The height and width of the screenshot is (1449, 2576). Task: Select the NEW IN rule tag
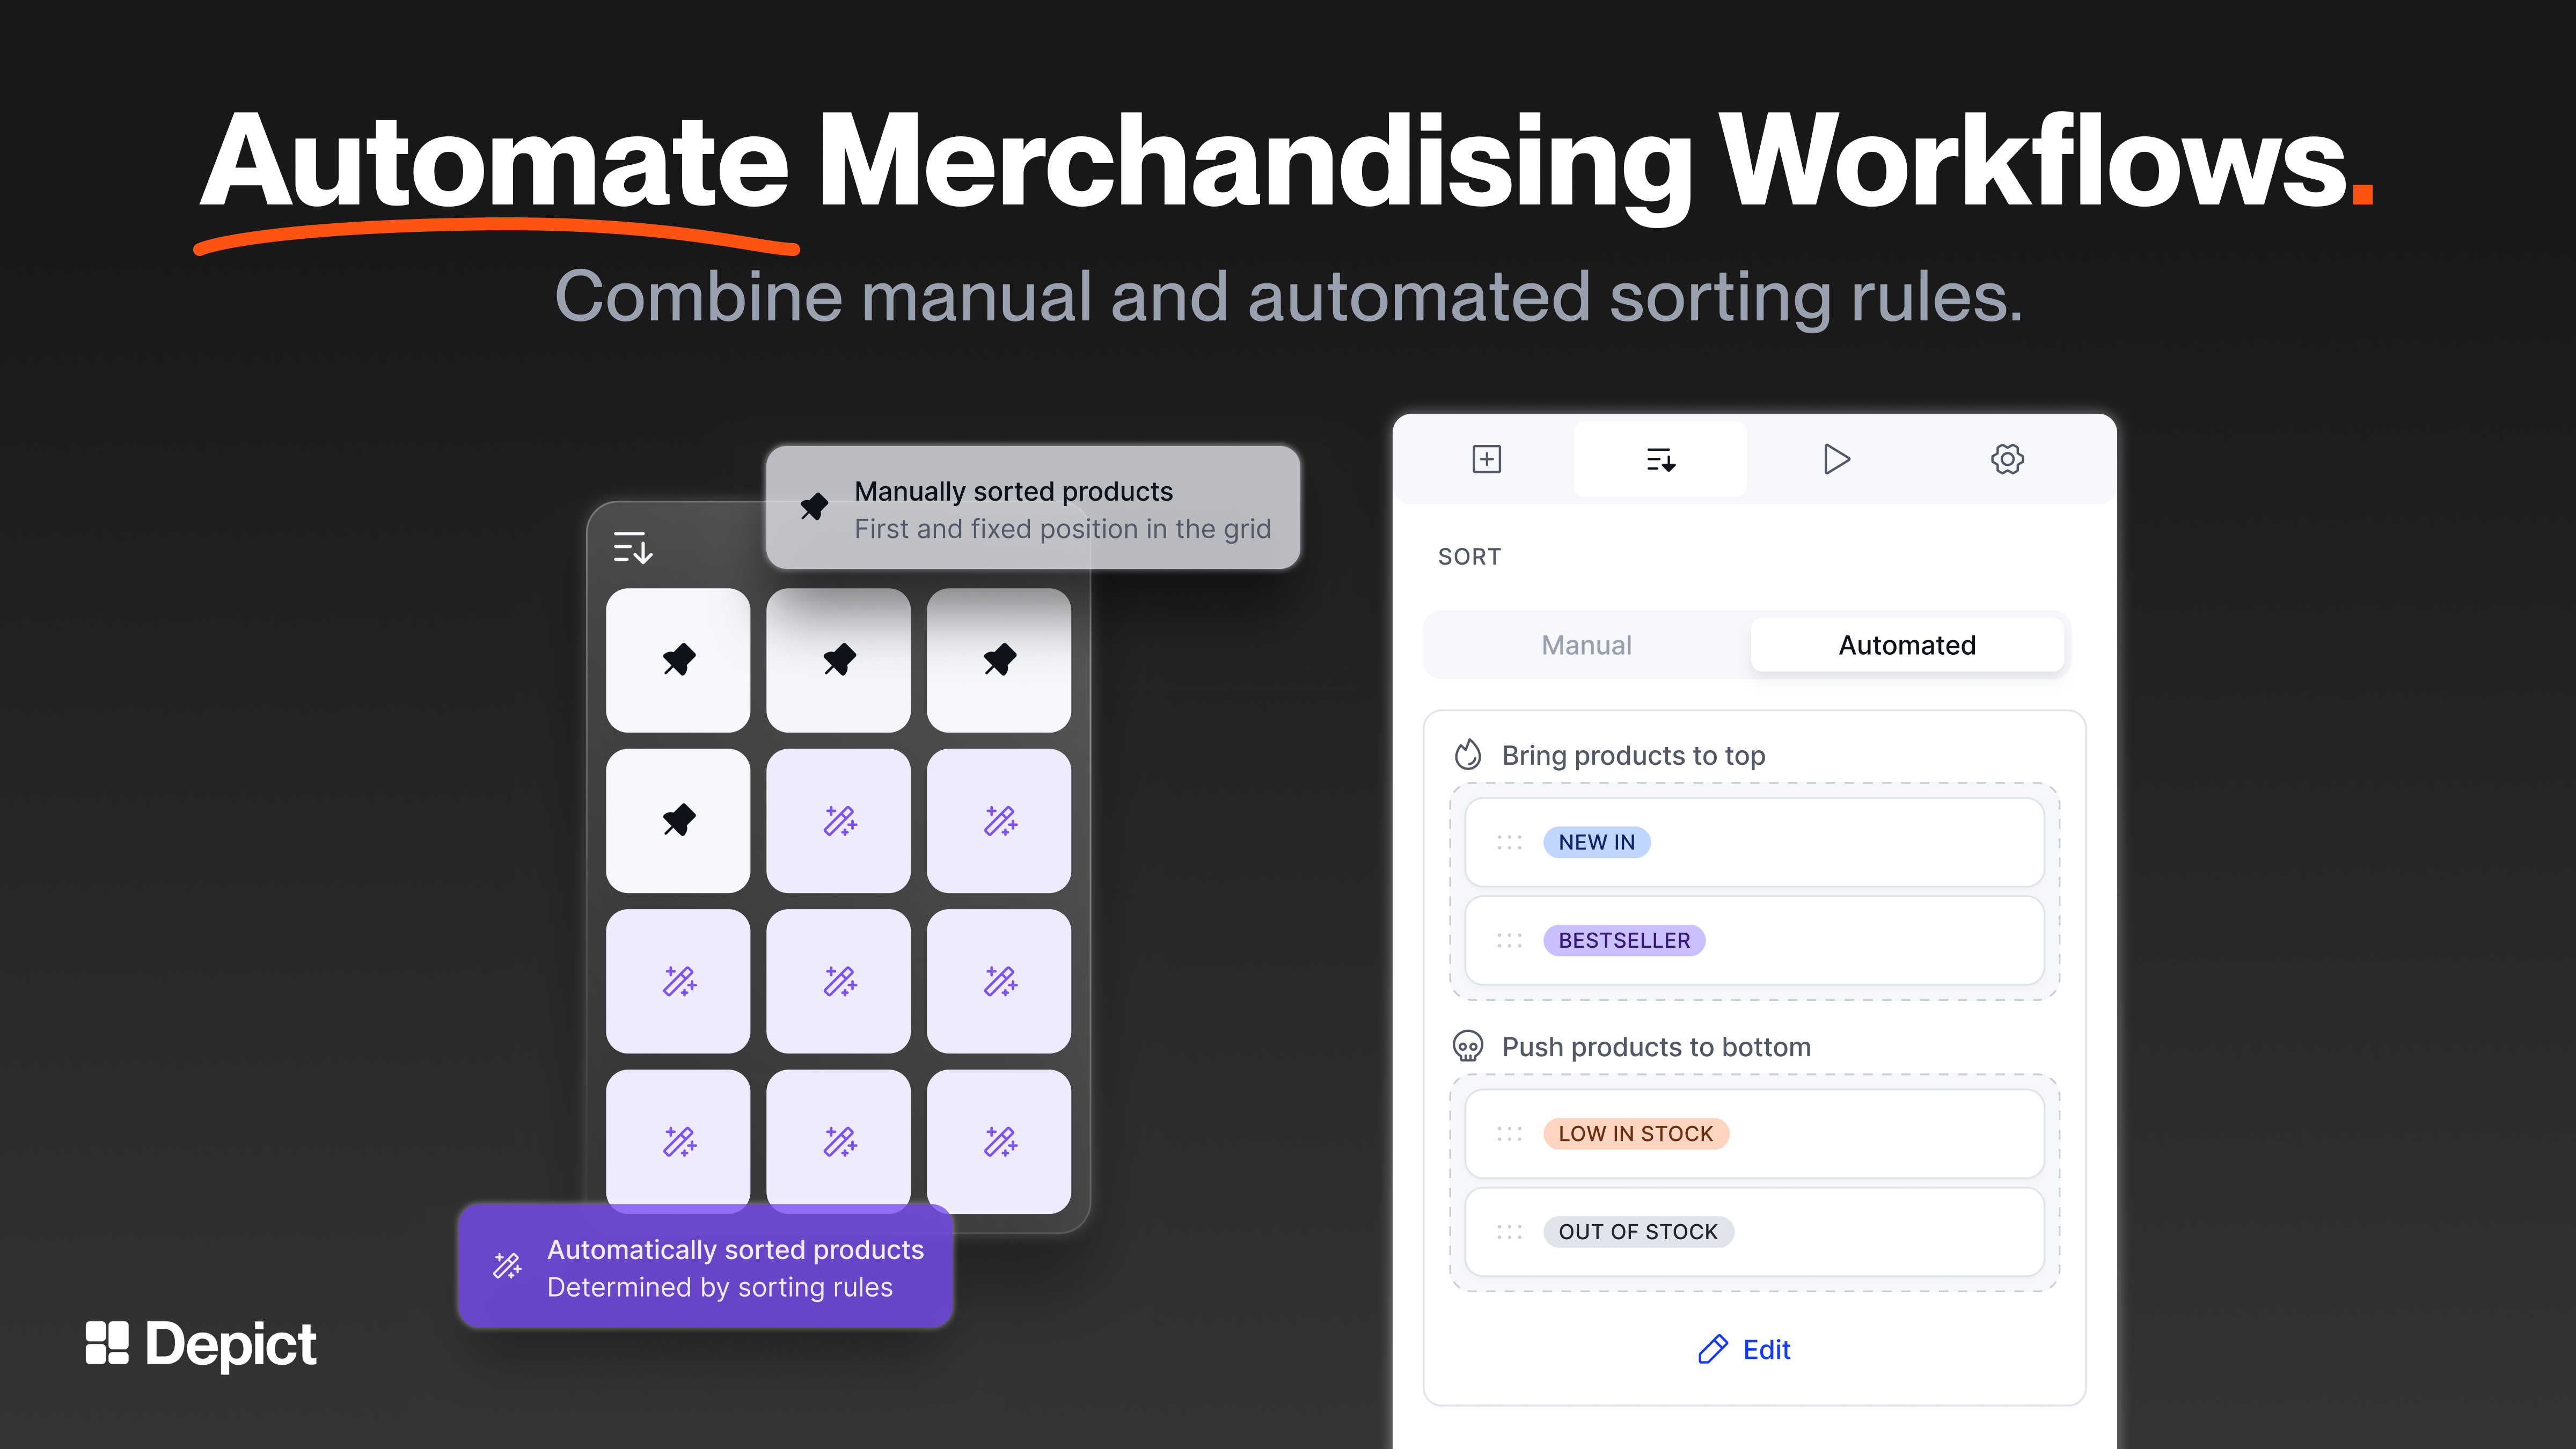click(1596, 842)
